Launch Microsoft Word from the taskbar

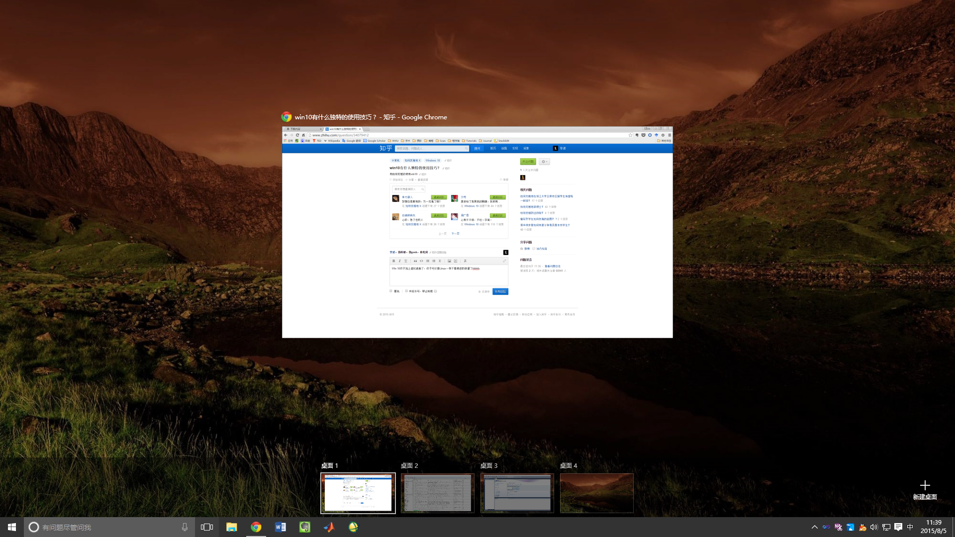(281, 527)
